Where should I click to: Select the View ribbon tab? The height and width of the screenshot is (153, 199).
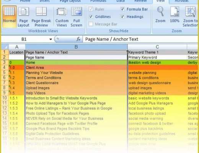[160, 1]
